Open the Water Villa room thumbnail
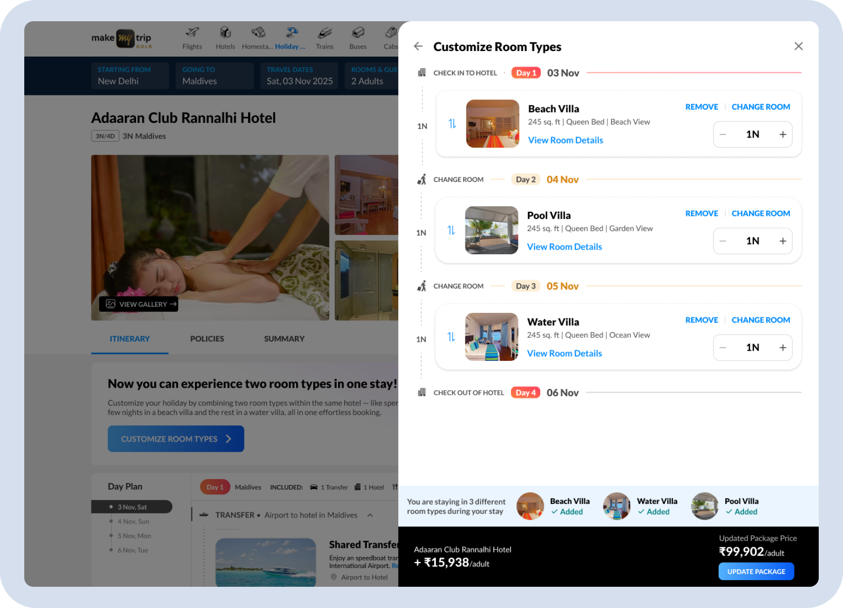843x608 pixels. point(491,337)
